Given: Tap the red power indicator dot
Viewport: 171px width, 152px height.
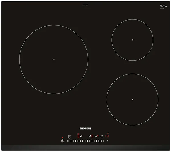Looking at the screenshot, I should click(62, 138).
